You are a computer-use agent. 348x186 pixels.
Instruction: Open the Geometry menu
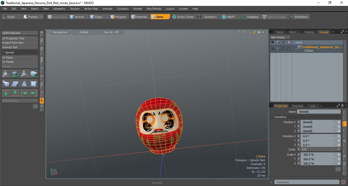[59, 9]
